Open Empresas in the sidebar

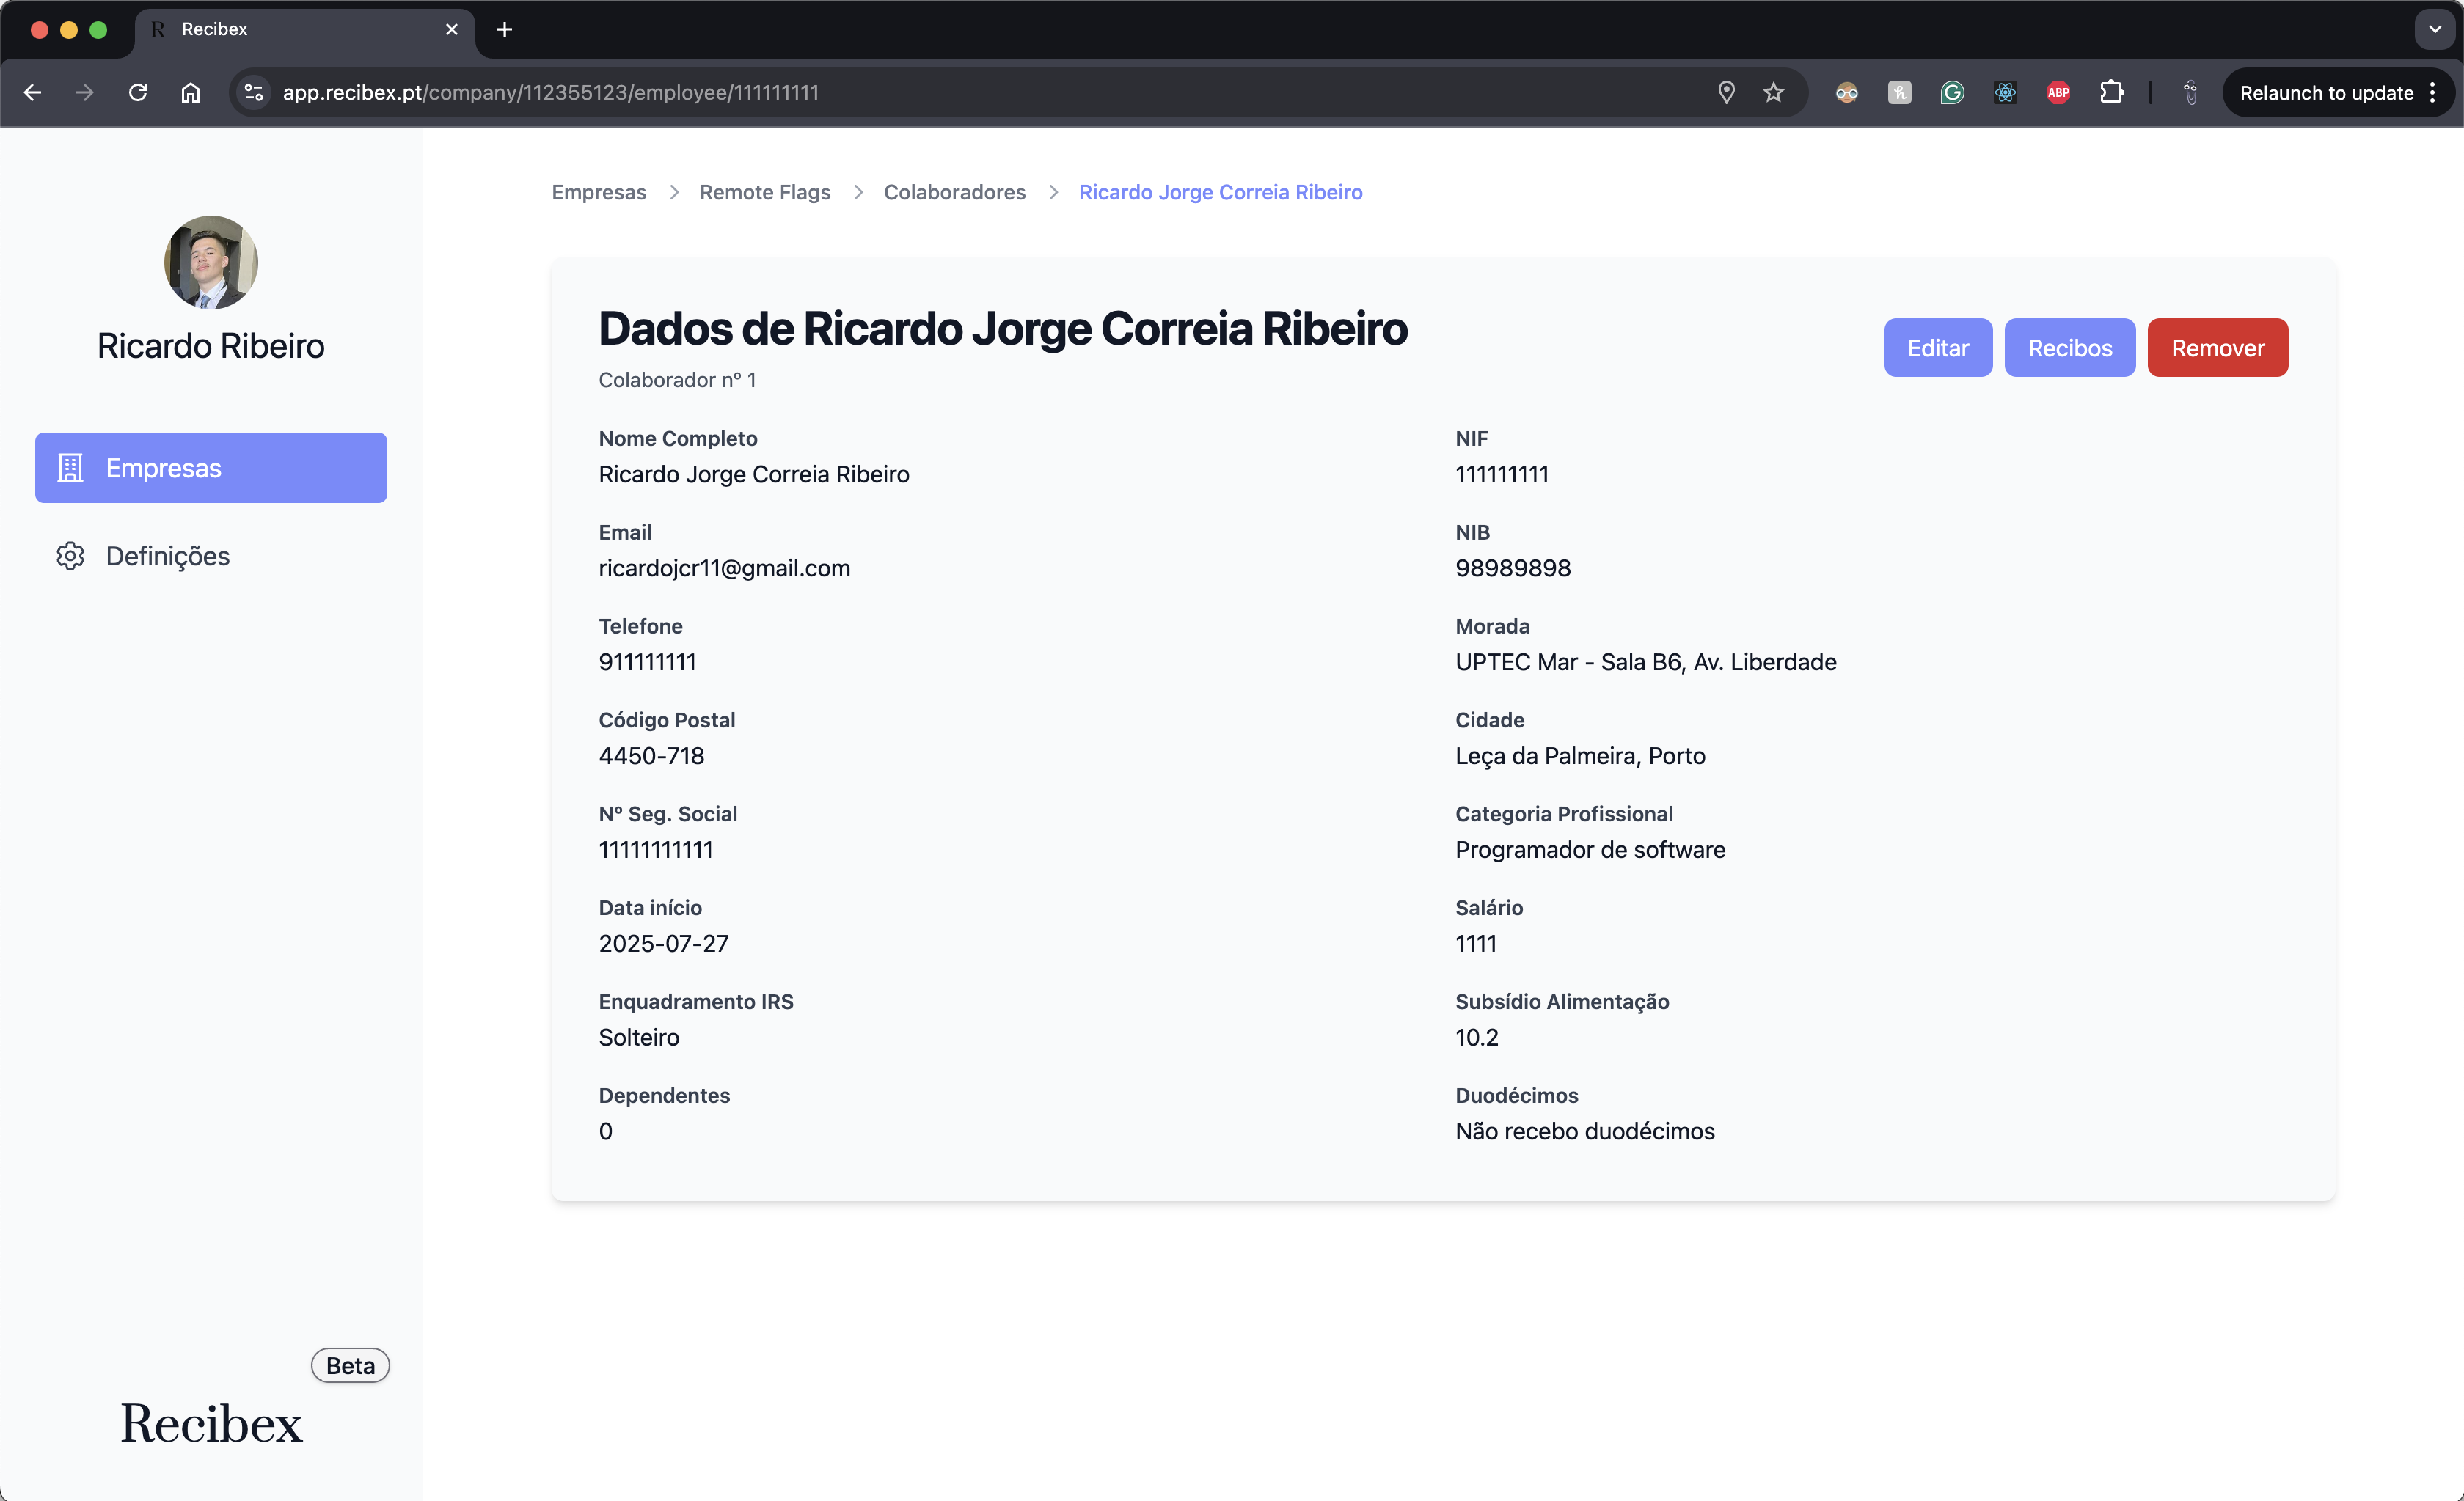tap(211, 468)
